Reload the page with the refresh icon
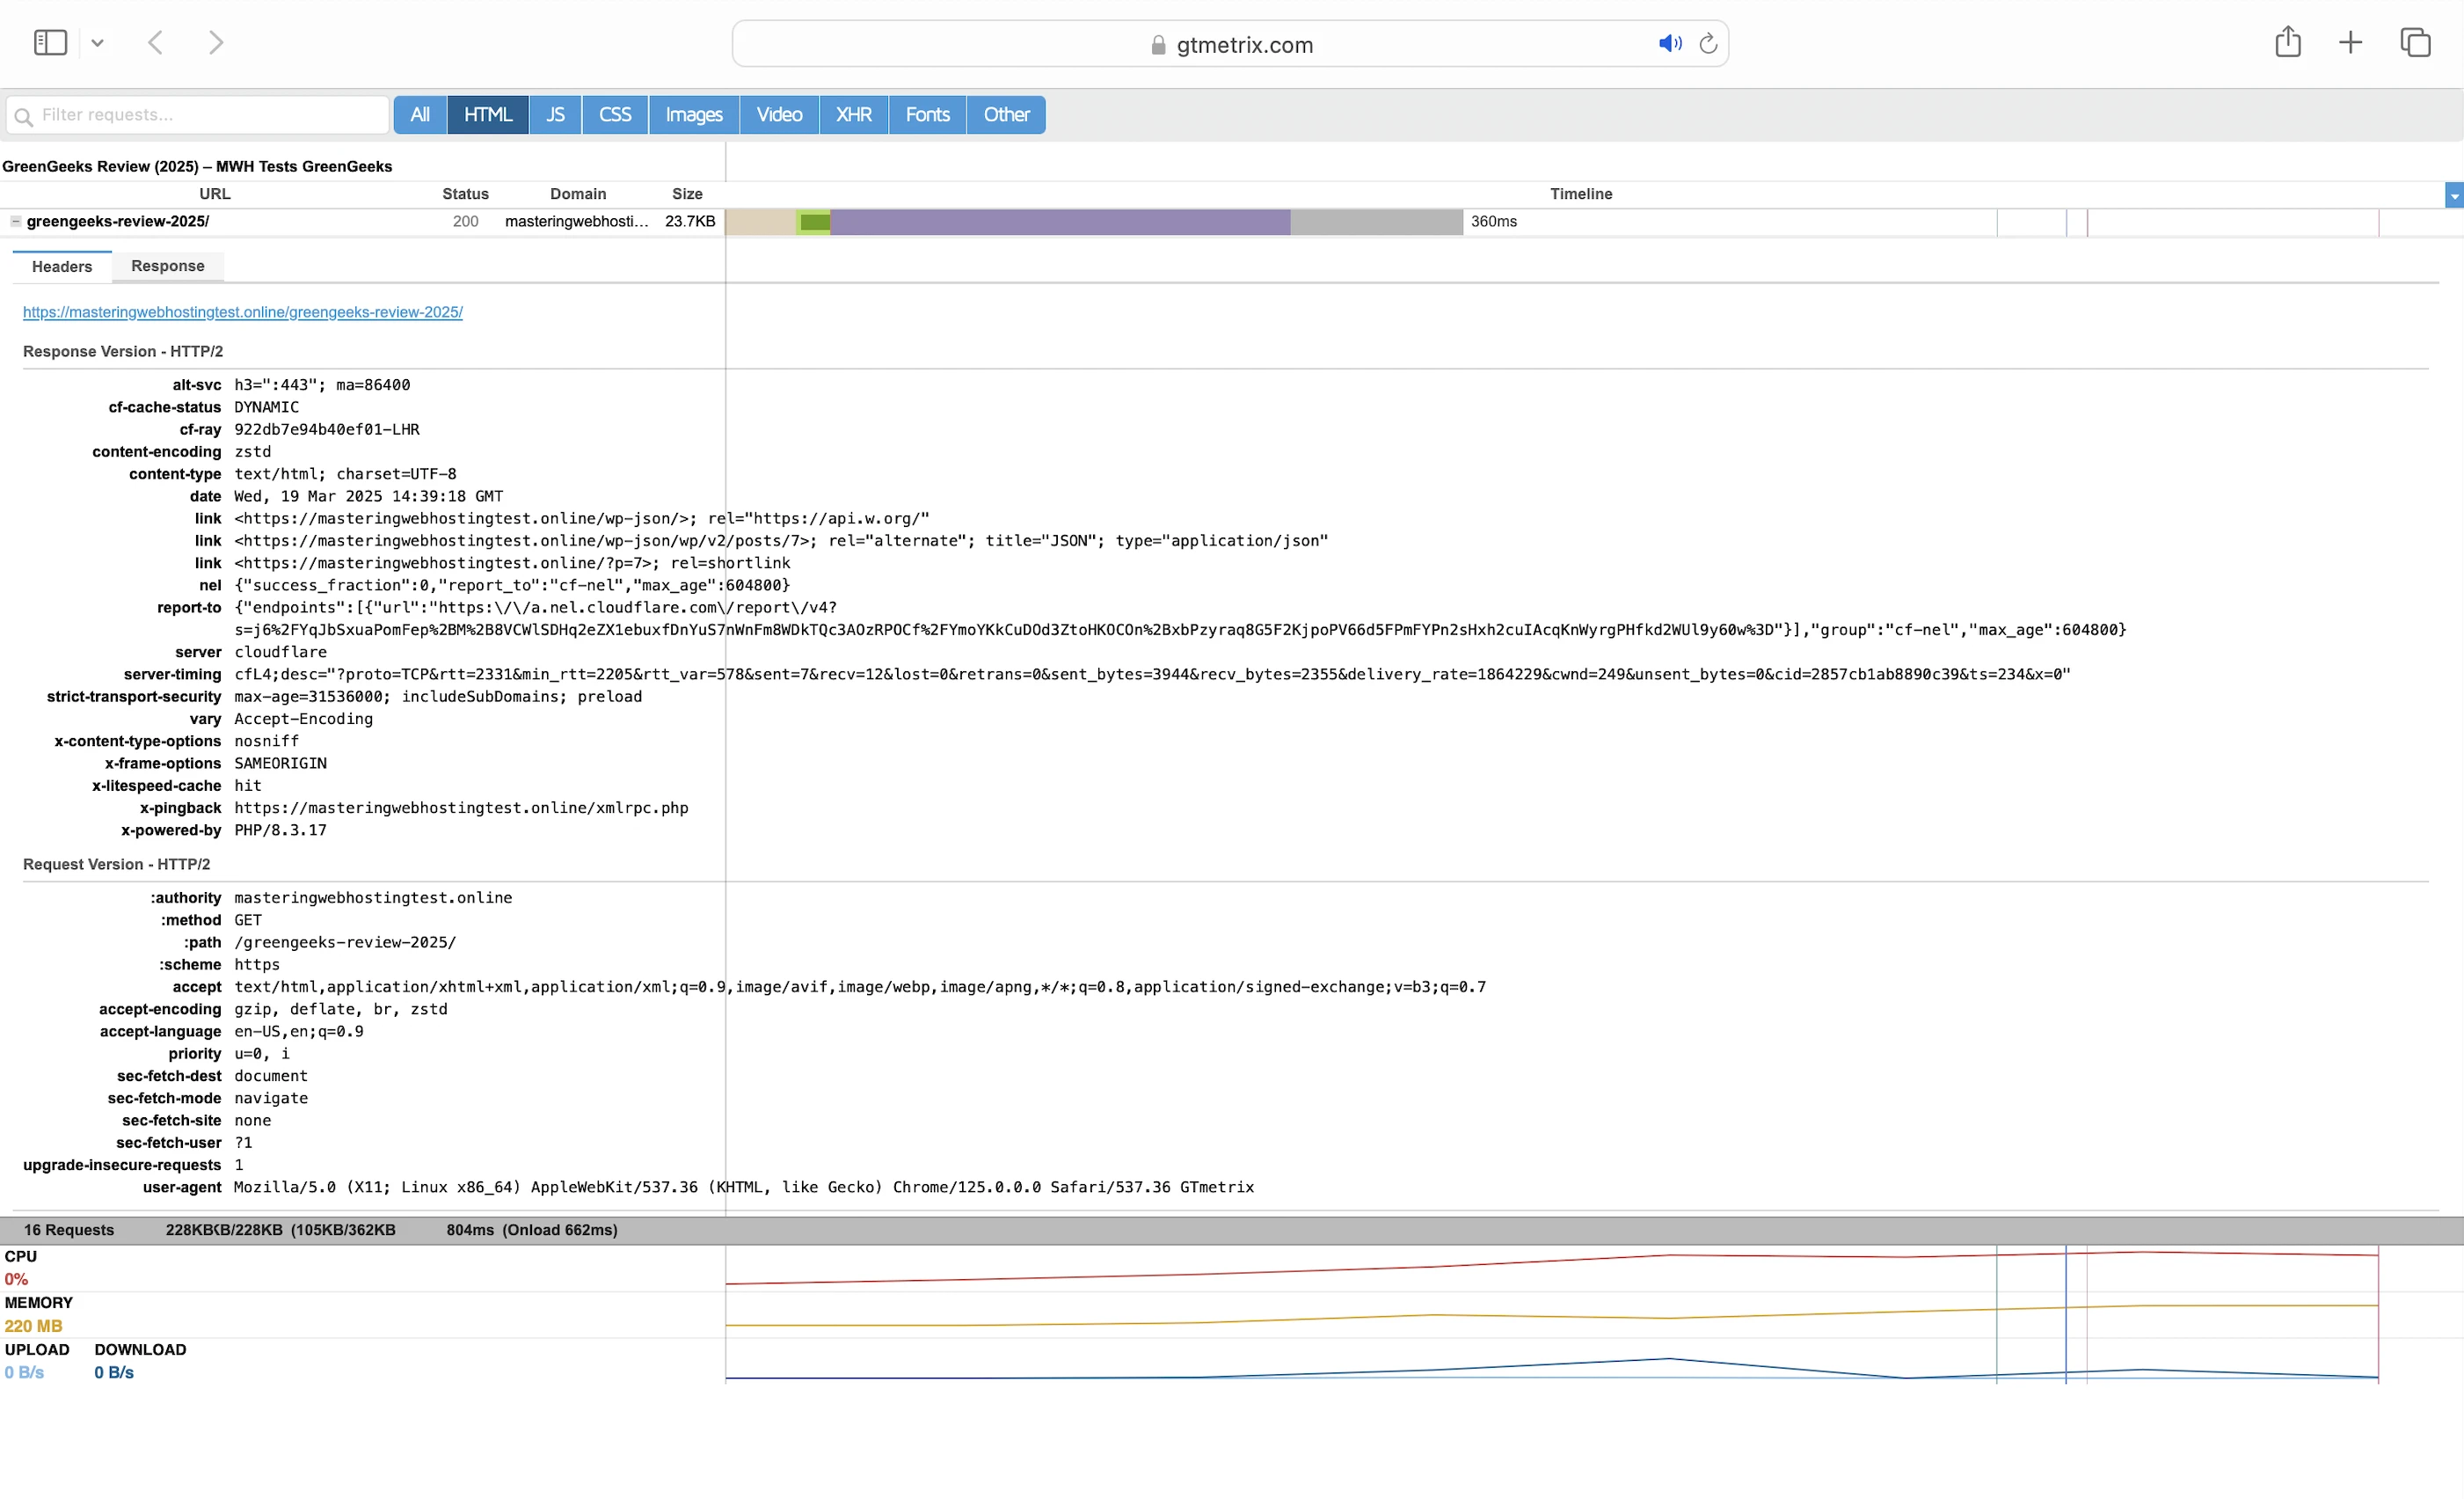Image resolution: width=2464 pixels, height=1499 pixels. tap(1708, 44)
